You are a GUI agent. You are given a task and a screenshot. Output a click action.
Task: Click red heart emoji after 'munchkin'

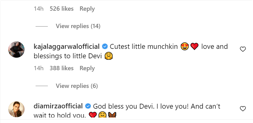click(x=194, y=47)
